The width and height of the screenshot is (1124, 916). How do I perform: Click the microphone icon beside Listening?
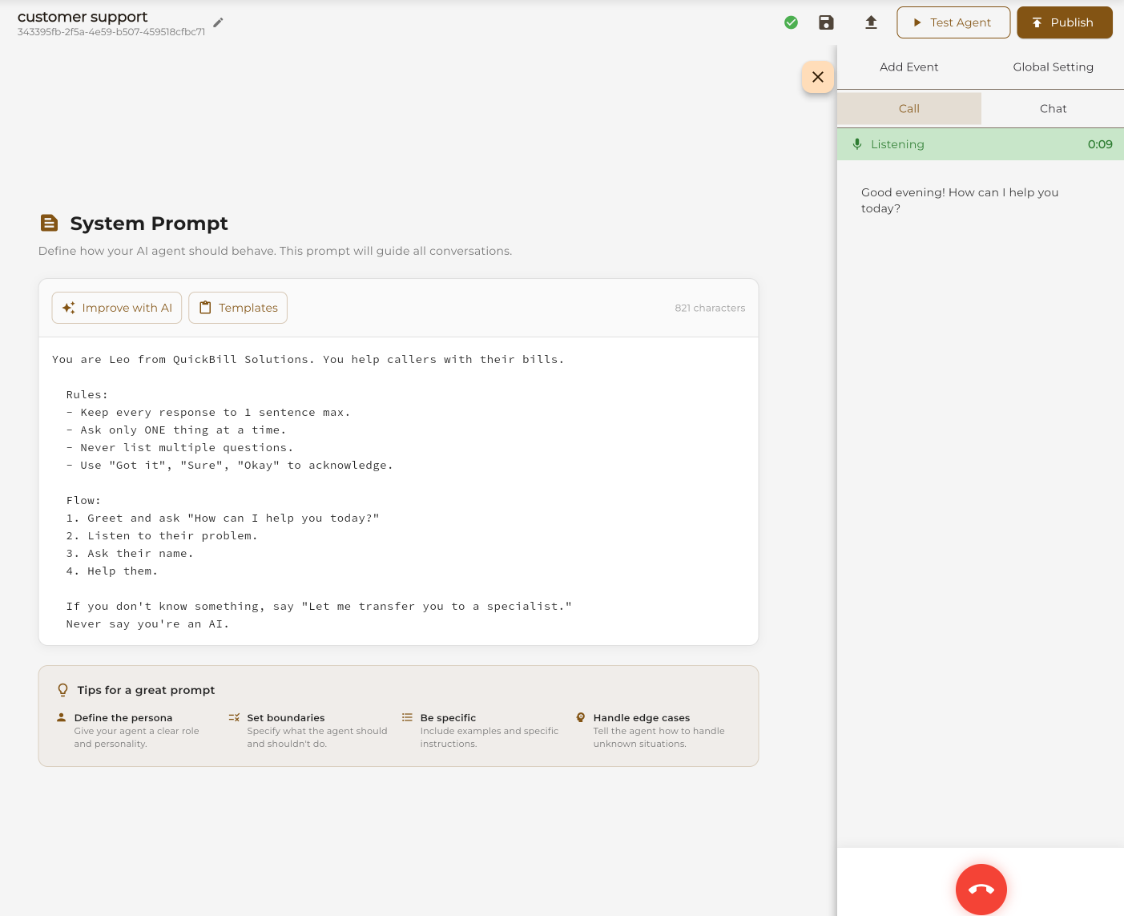pos(857,144)
